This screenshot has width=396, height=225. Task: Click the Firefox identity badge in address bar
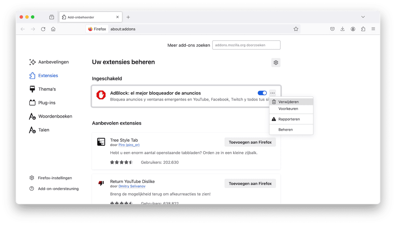tap(97, 29)
